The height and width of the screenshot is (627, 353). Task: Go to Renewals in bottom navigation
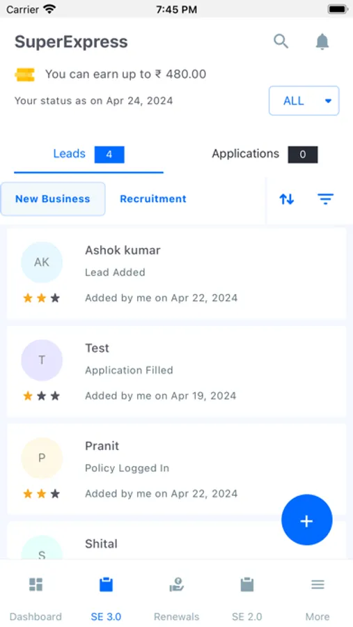coord(176,599)
